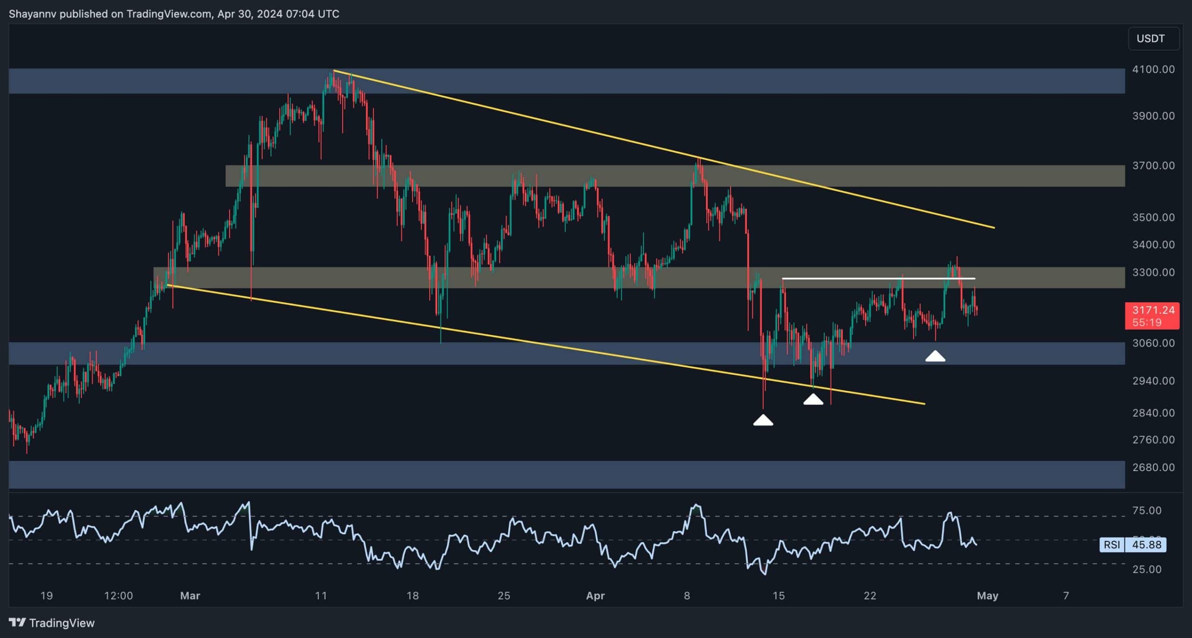Click the 4100.00 price axis label
The width and height of the screenshot is (1192, 638).
pos(1153,69)
